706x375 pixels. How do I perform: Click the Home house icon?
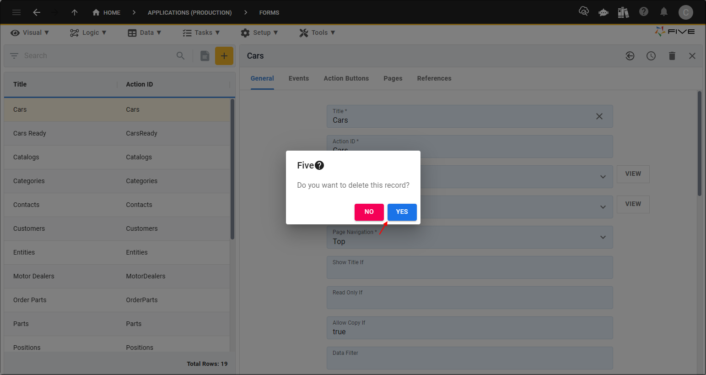tap(96, 12)
